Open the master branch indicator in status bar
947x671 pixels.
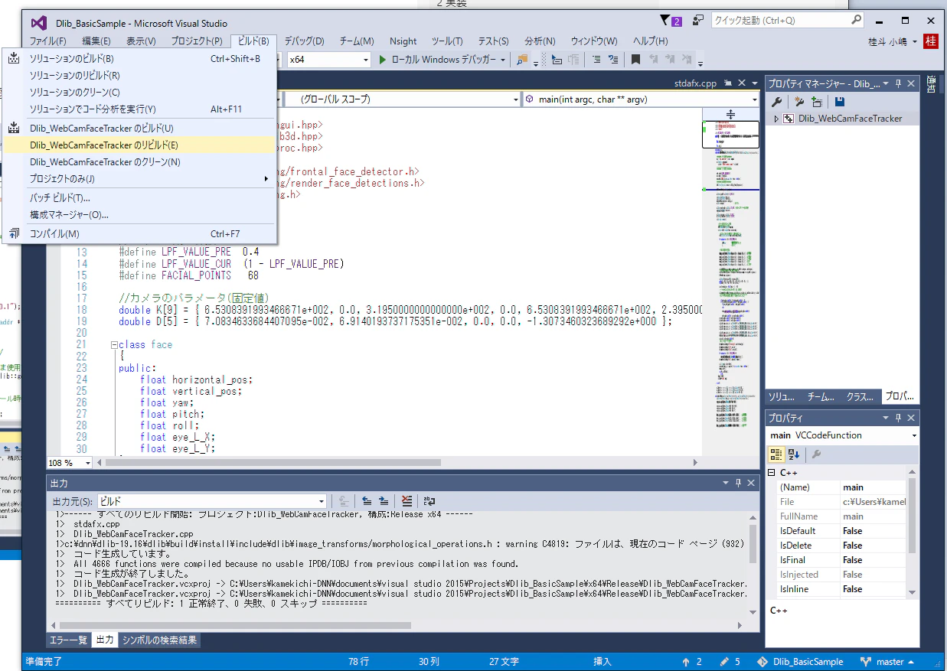[887, 662]
